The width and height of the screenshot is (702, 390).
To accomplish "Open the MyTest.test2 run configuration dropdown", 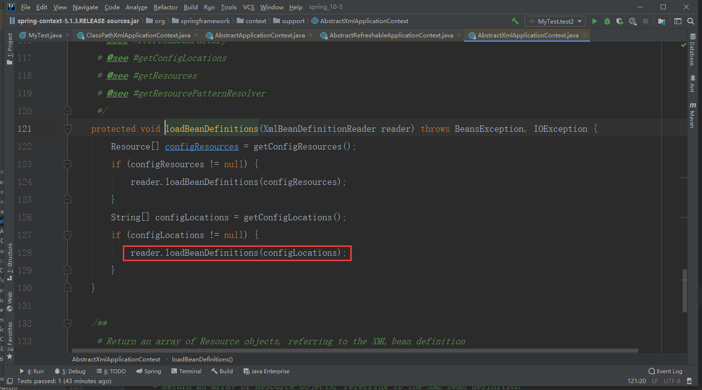I will [x=555, y=21].
